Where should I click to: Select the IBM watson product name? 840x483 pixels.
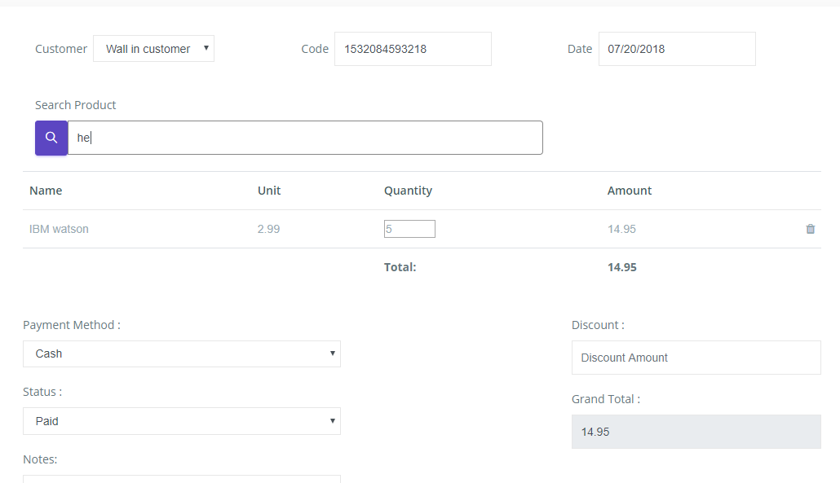click(x=59, y=229)
